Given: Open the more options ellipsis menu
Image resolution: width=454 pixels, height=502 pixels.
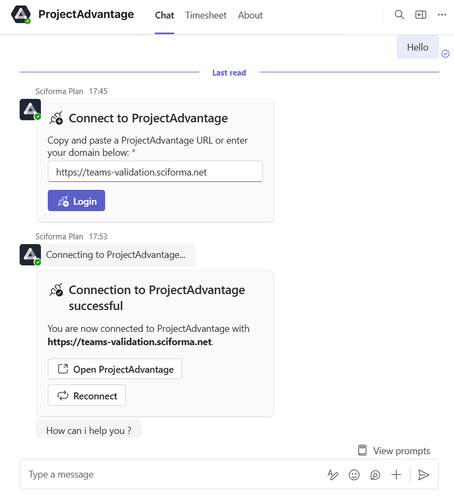Looking at the screenshot, I should click(x=442, y=15).
